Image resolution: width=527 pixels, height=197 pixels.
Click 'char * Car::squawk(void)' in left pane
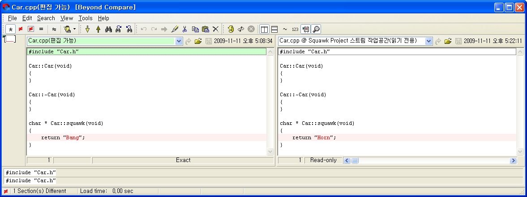click(66, 124)
